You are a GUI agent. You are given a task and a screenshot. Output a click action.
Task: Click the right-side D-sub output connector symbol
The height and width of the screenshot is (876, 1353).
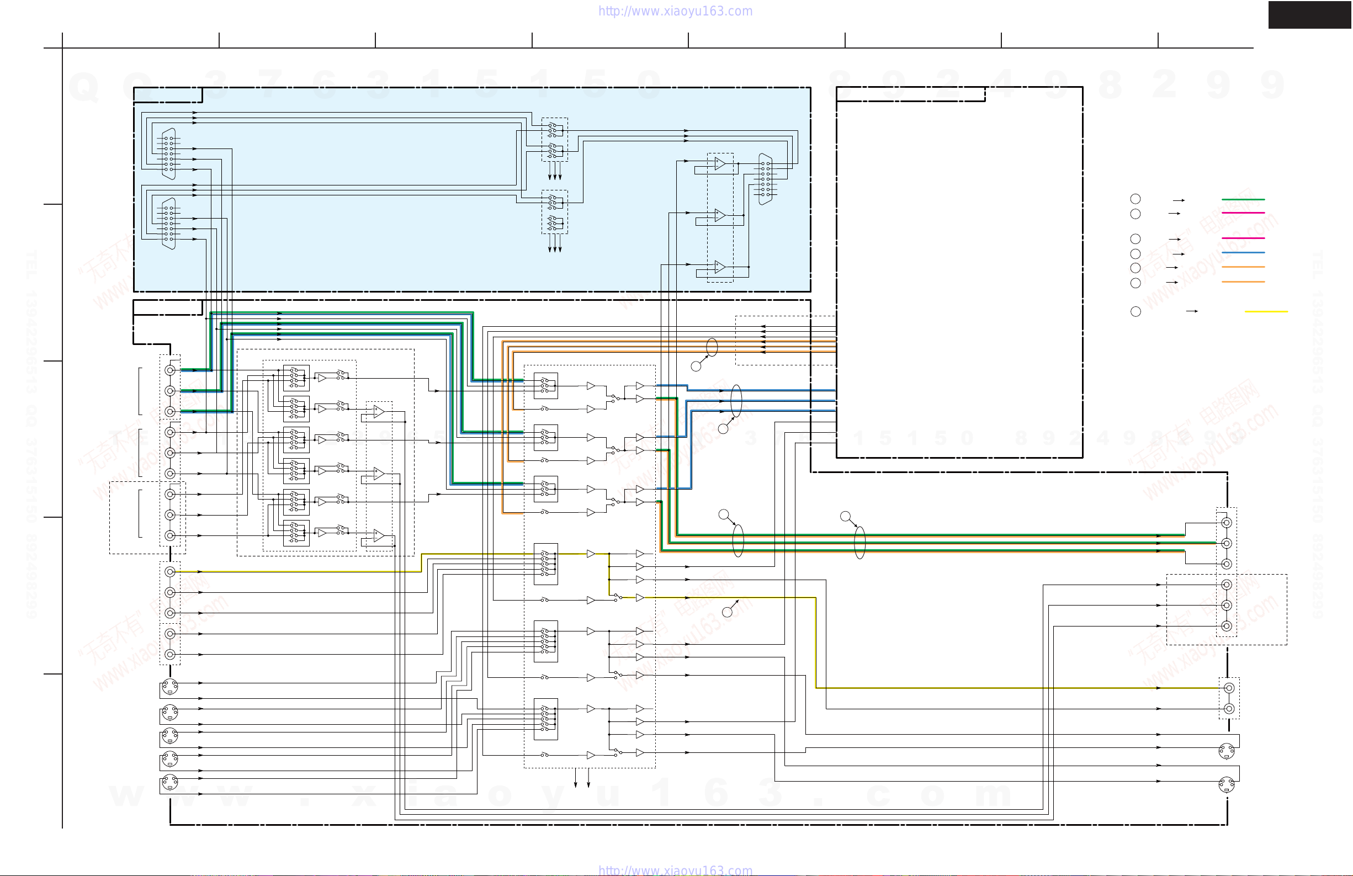coord(765,179)
